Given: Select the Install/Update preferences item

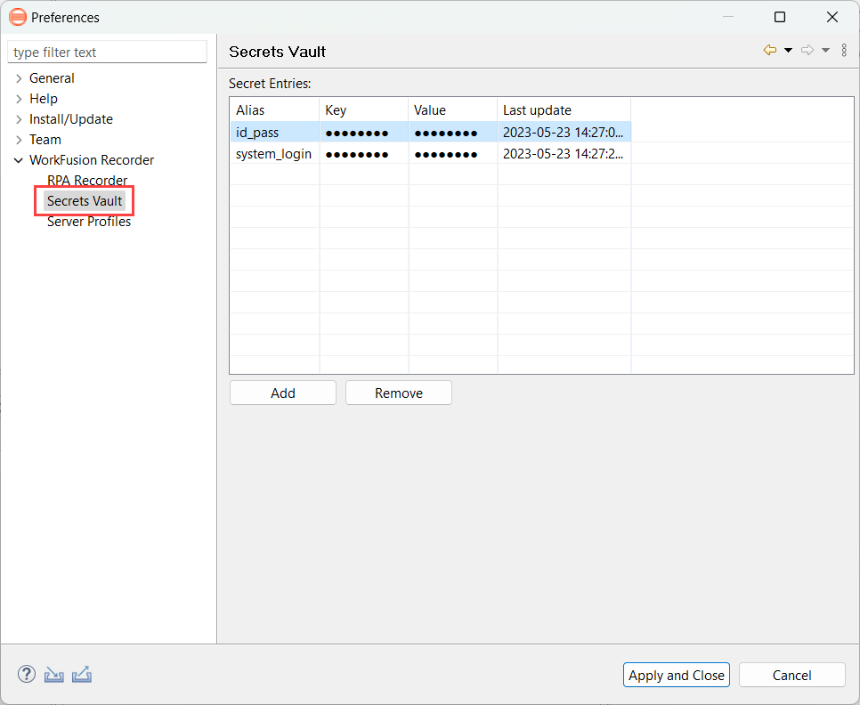Looking at the screenshot, I should (70, 119).
